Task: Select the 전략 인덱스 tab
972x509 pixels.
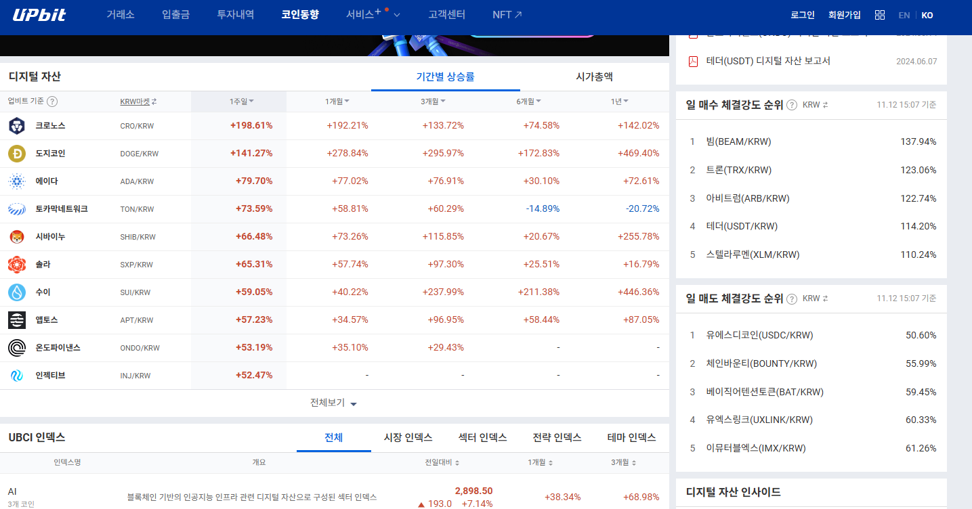Action: point(557,437)
